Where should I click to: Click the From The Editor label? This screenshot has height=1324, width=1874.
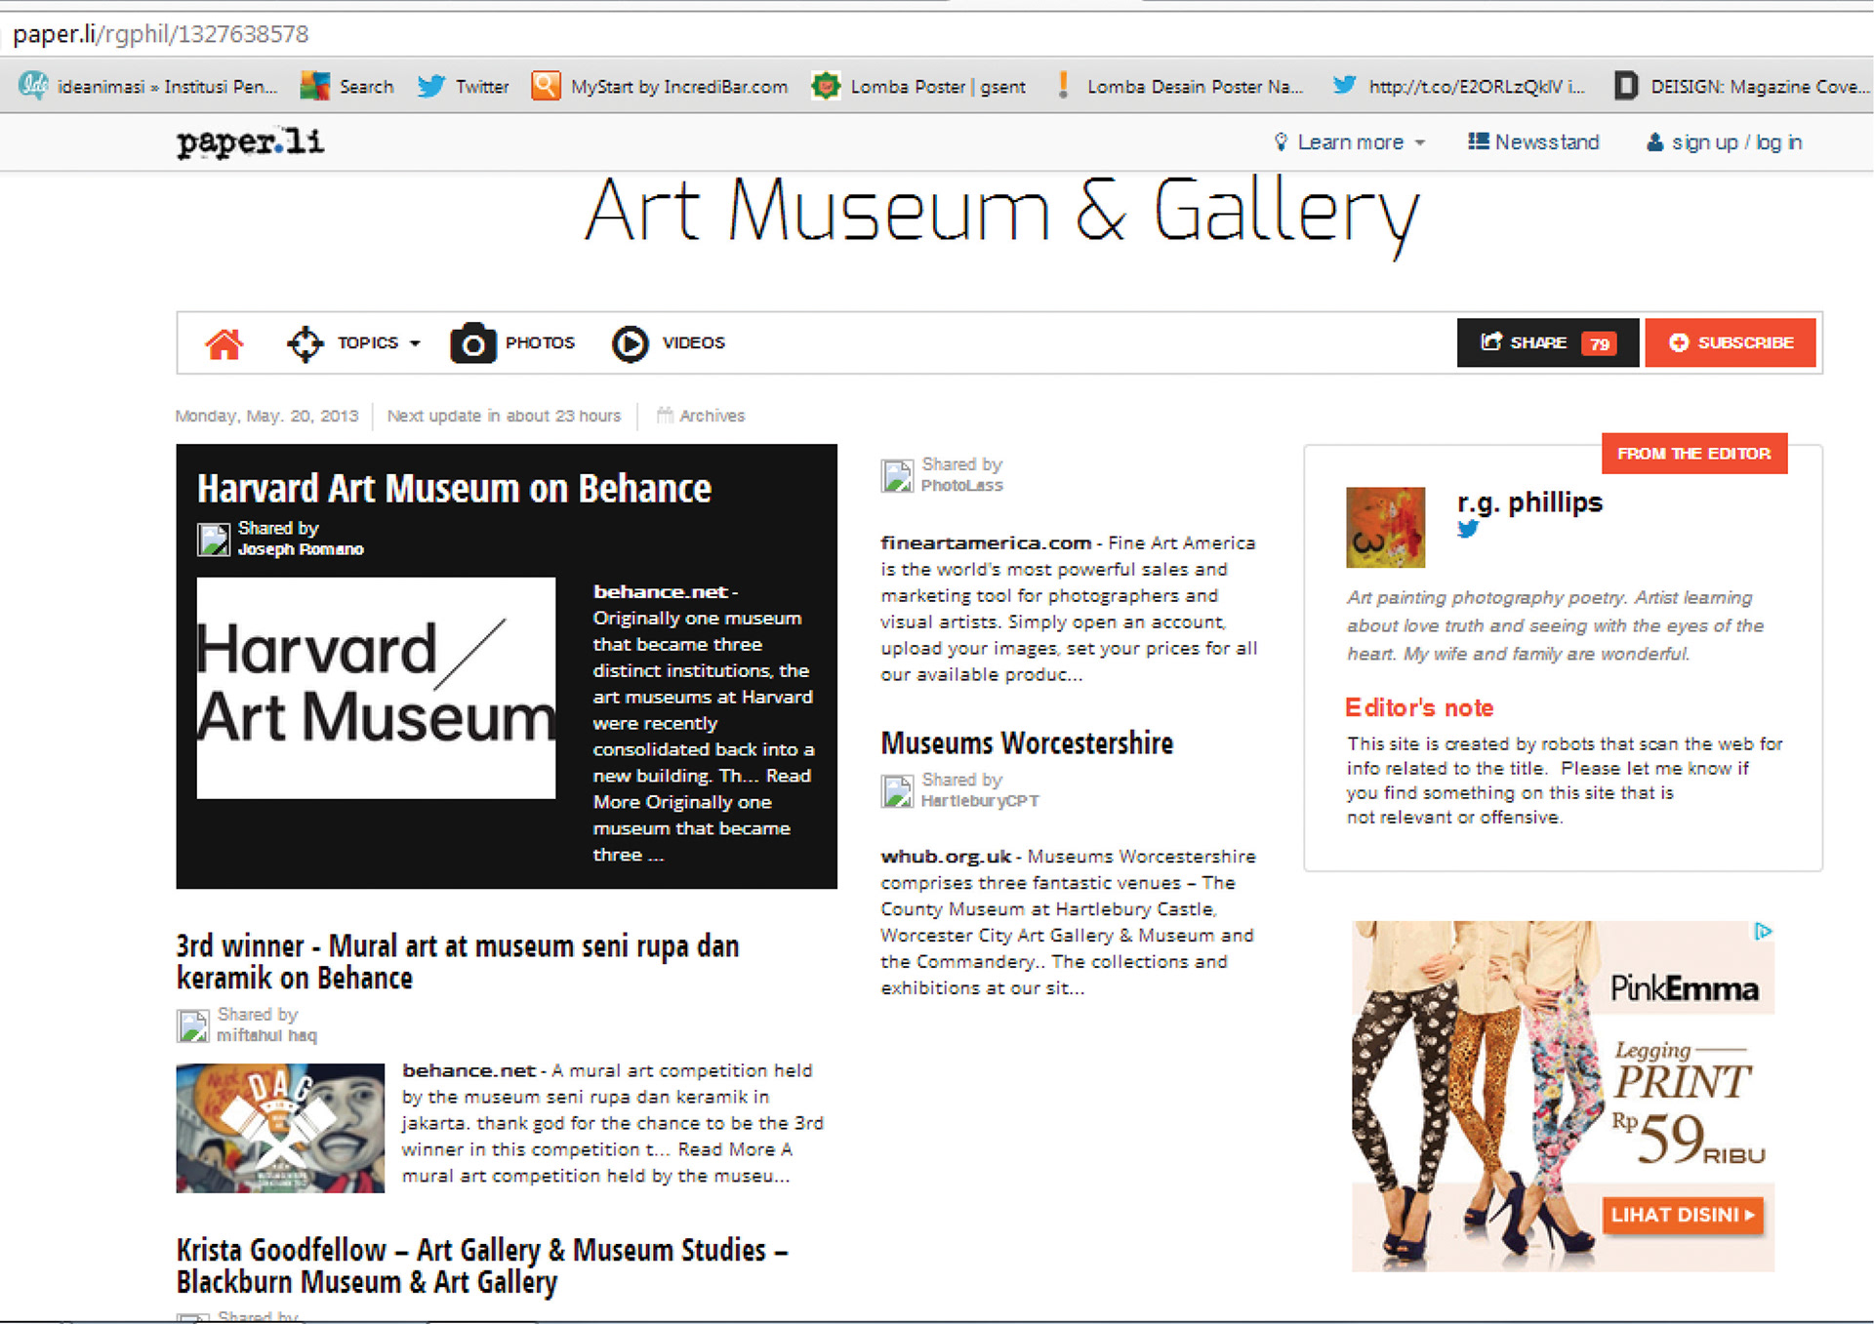point(1693,454)
